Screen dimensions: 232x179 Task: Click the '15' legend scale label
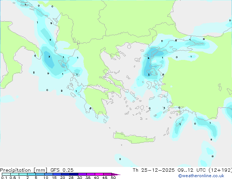pos(54,178)
